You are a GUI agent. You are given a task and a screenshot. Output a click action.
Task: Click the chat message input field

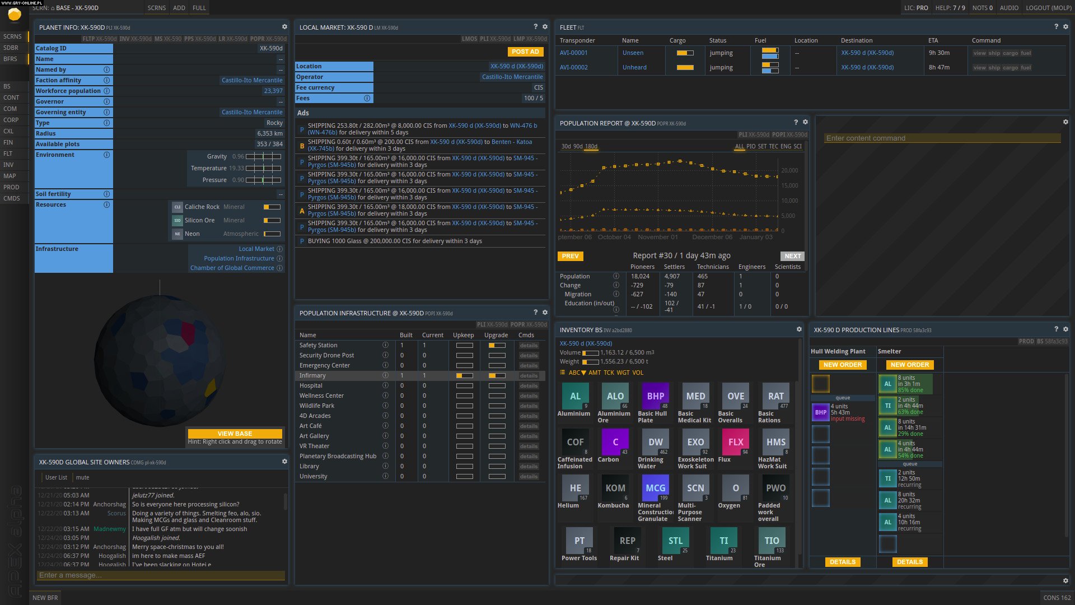click(x=160, y=575)
